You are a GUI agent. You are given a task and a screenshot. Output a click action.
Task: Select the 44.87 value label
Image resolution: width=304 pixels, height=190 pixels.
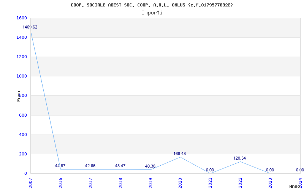[60, 166]
